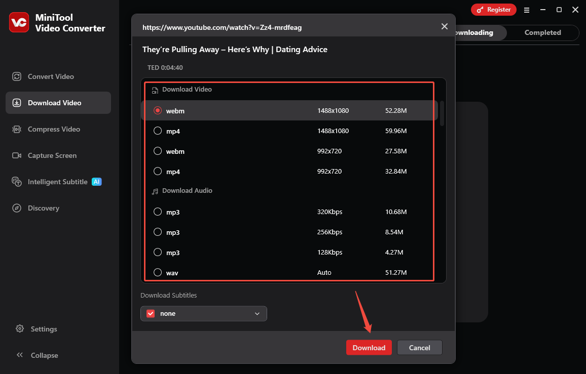Open the Compress Video tool
The height and width of the screenshot is (374, 586).
click(53, 129)
